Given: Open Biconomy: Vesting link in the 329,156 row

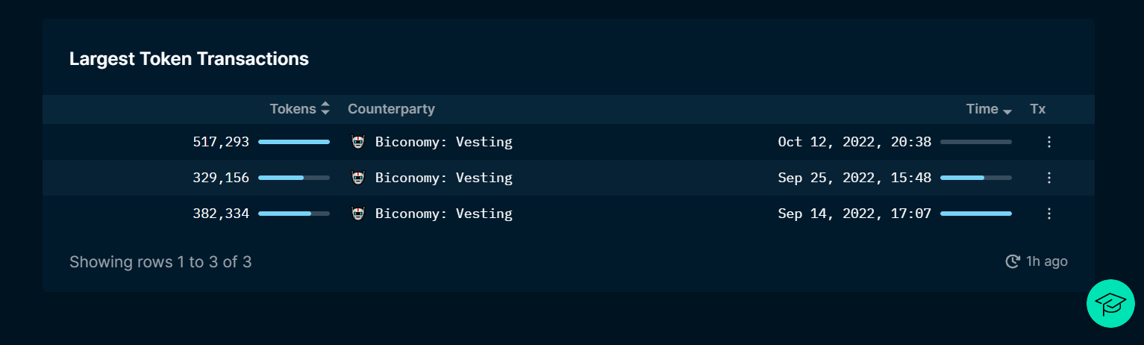Looking at the screenshot, I should (444, 178).
